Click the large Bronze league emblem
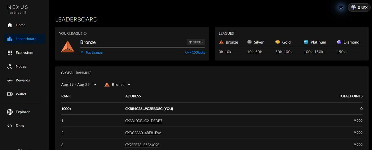 pyautogui.click(x=68, y=46)
